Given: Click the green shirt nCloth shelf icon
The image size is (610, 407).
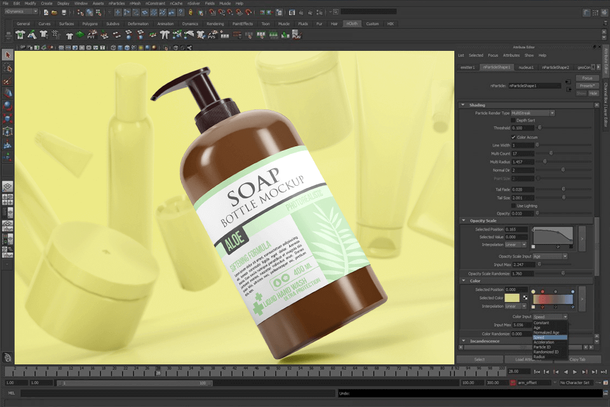Looking at the screenshot, I should [20, 35].
